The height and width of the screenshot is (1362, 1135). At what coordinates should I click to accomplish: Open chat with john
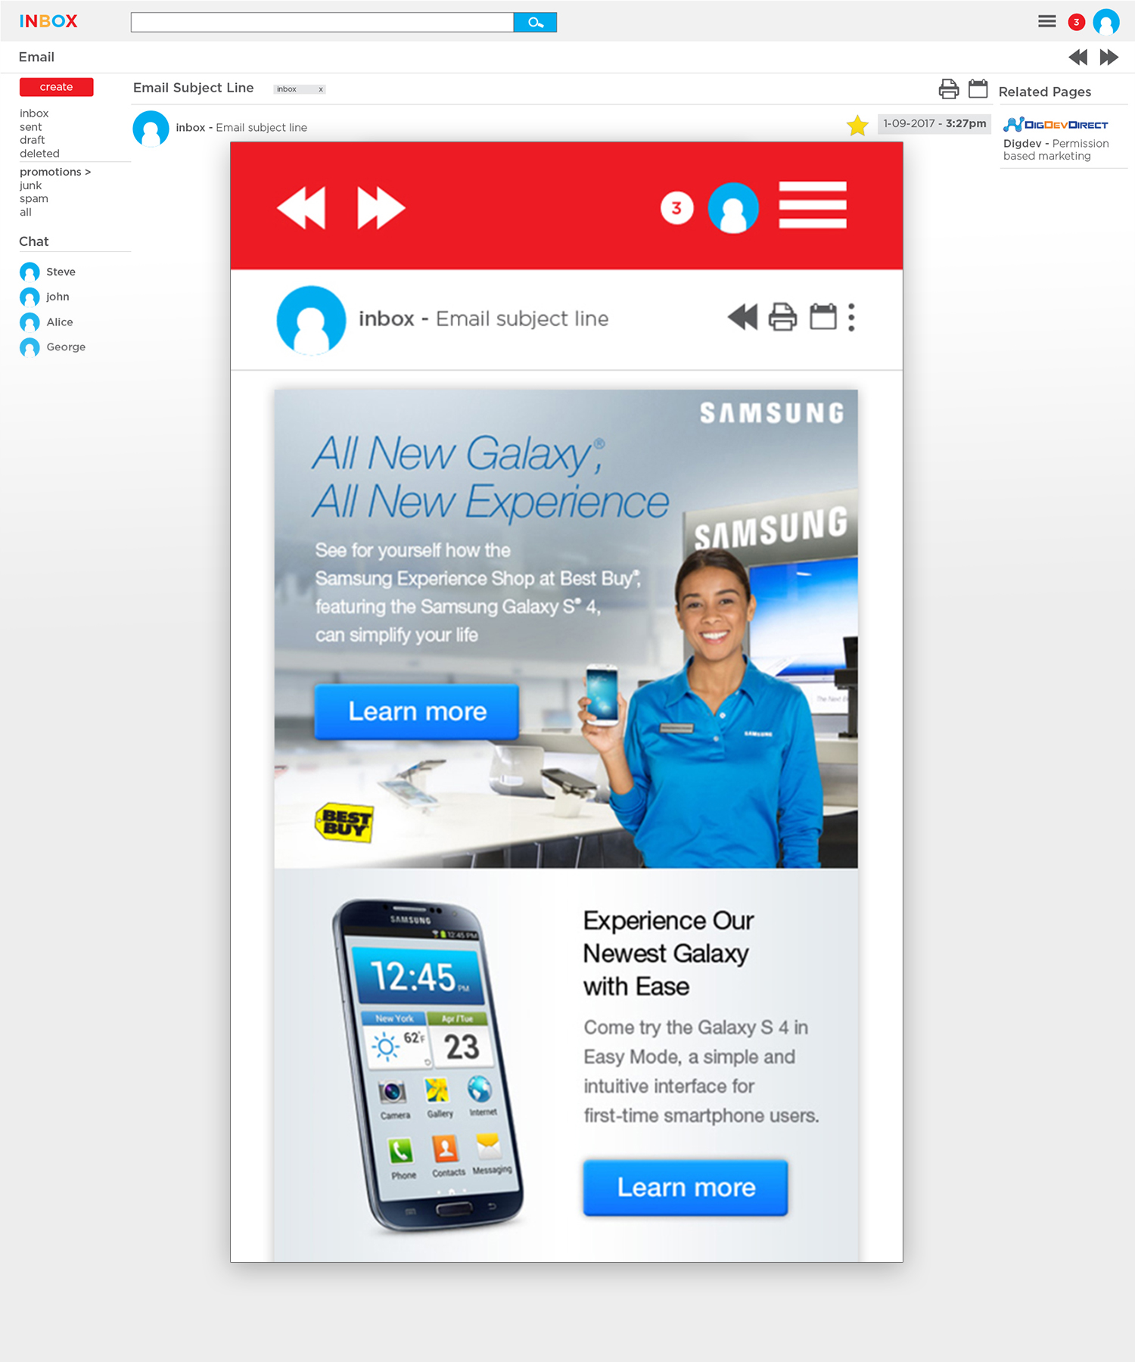(58, 297)
